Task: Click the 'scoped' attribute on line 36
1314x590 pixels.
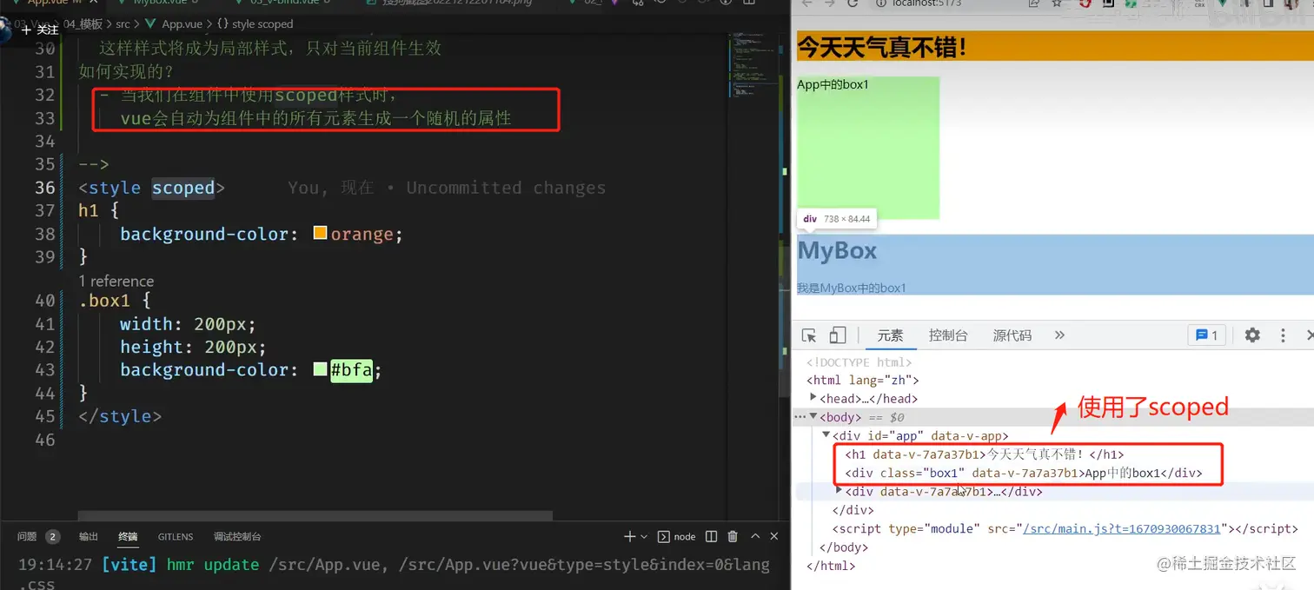Action: (183, 188)
